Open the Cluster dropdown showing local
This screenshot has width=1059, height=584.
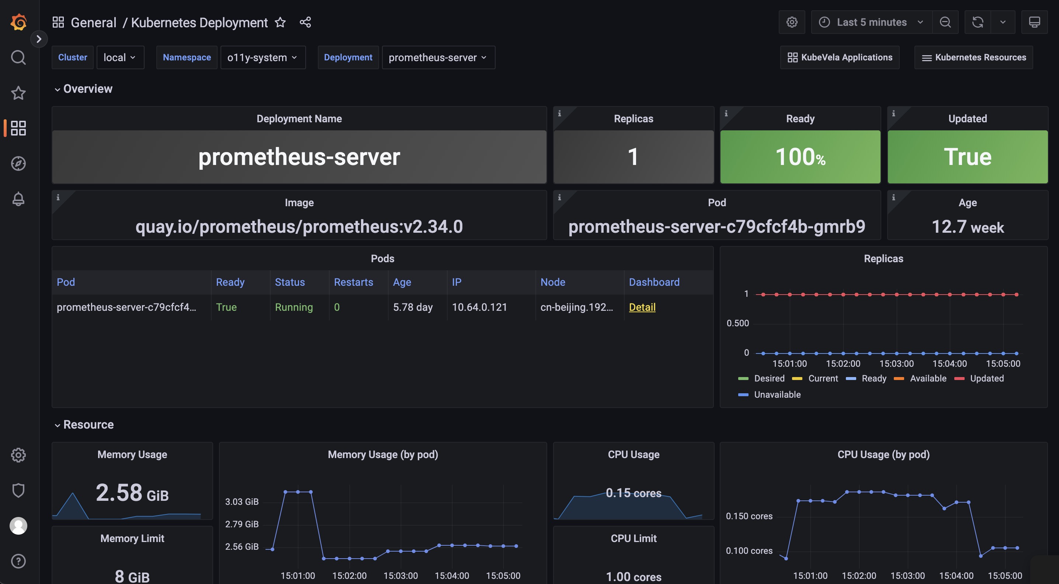[120, 57]
